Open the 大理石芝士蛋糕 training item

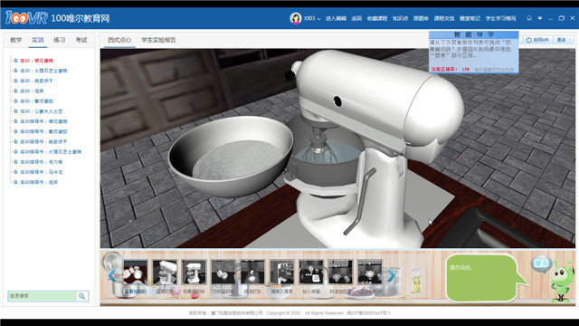pos(43,71)
